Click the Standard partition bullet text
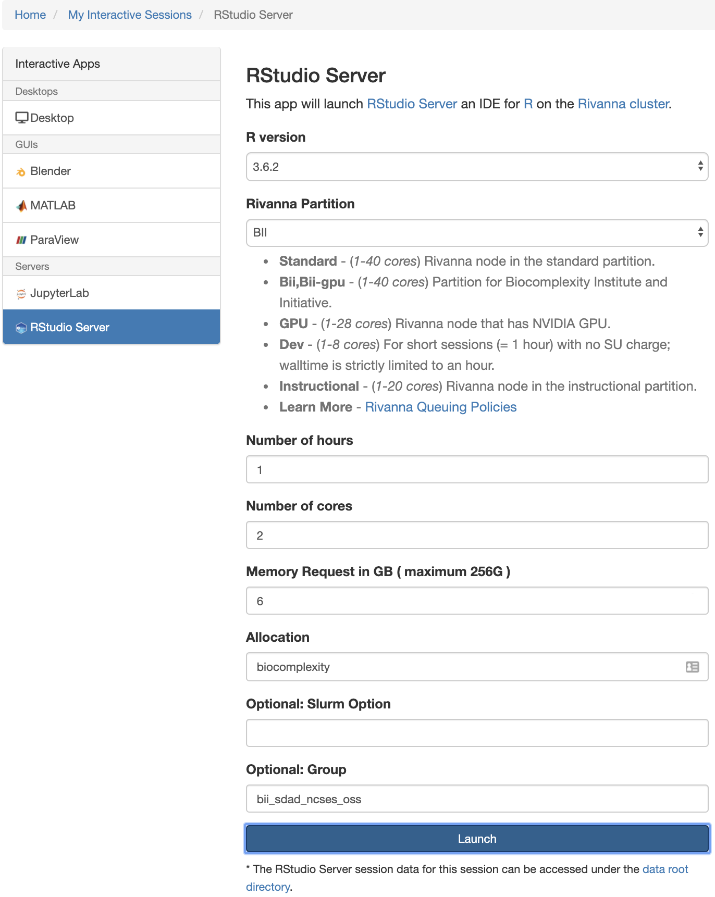 coord(467,261)
